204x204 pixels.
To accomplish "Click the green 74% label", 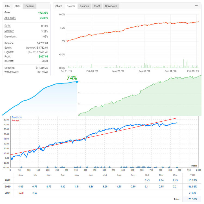I will [72, 78].
